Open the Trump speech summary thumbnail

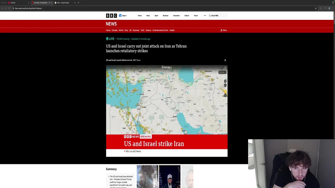pyautogui.click(x=170, y=177)
